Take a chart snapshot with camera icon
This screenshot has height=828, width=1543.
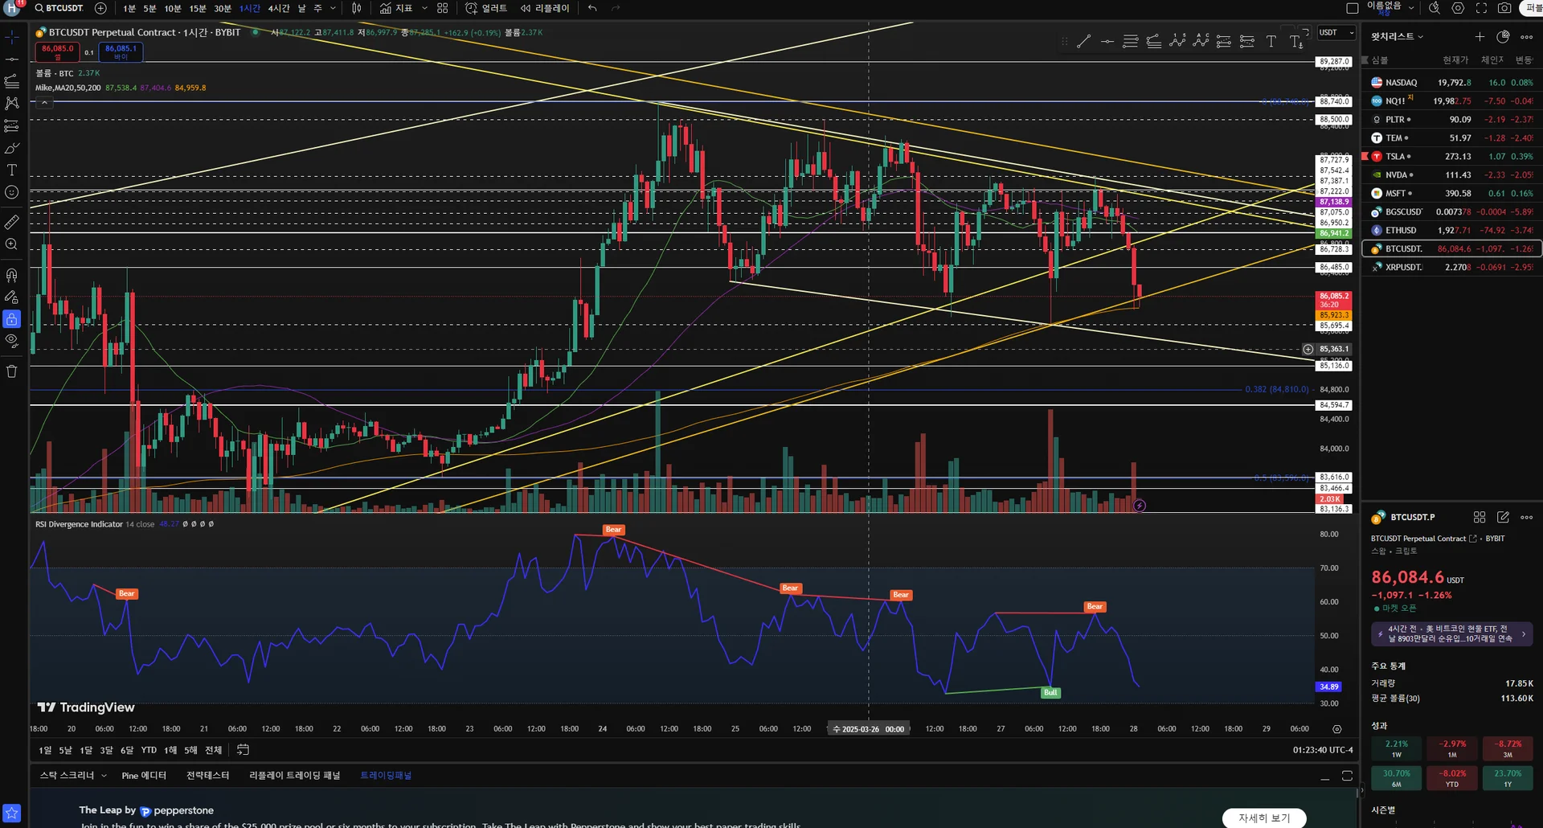(x=1504, y=8)
